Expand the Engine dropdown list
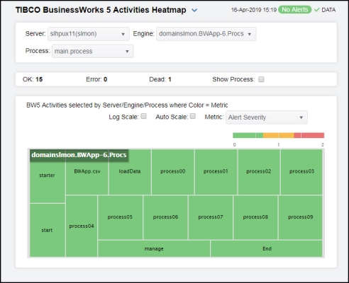Screen dimensions: 349x283 coord(206,34)
